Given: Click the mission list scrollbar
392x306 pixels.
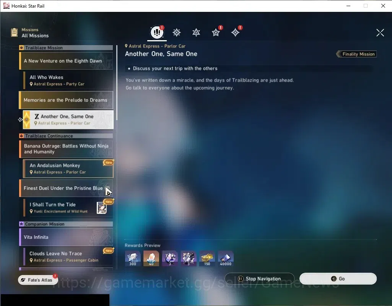Looking at the screenshot, I should click(x=117, y=83).
